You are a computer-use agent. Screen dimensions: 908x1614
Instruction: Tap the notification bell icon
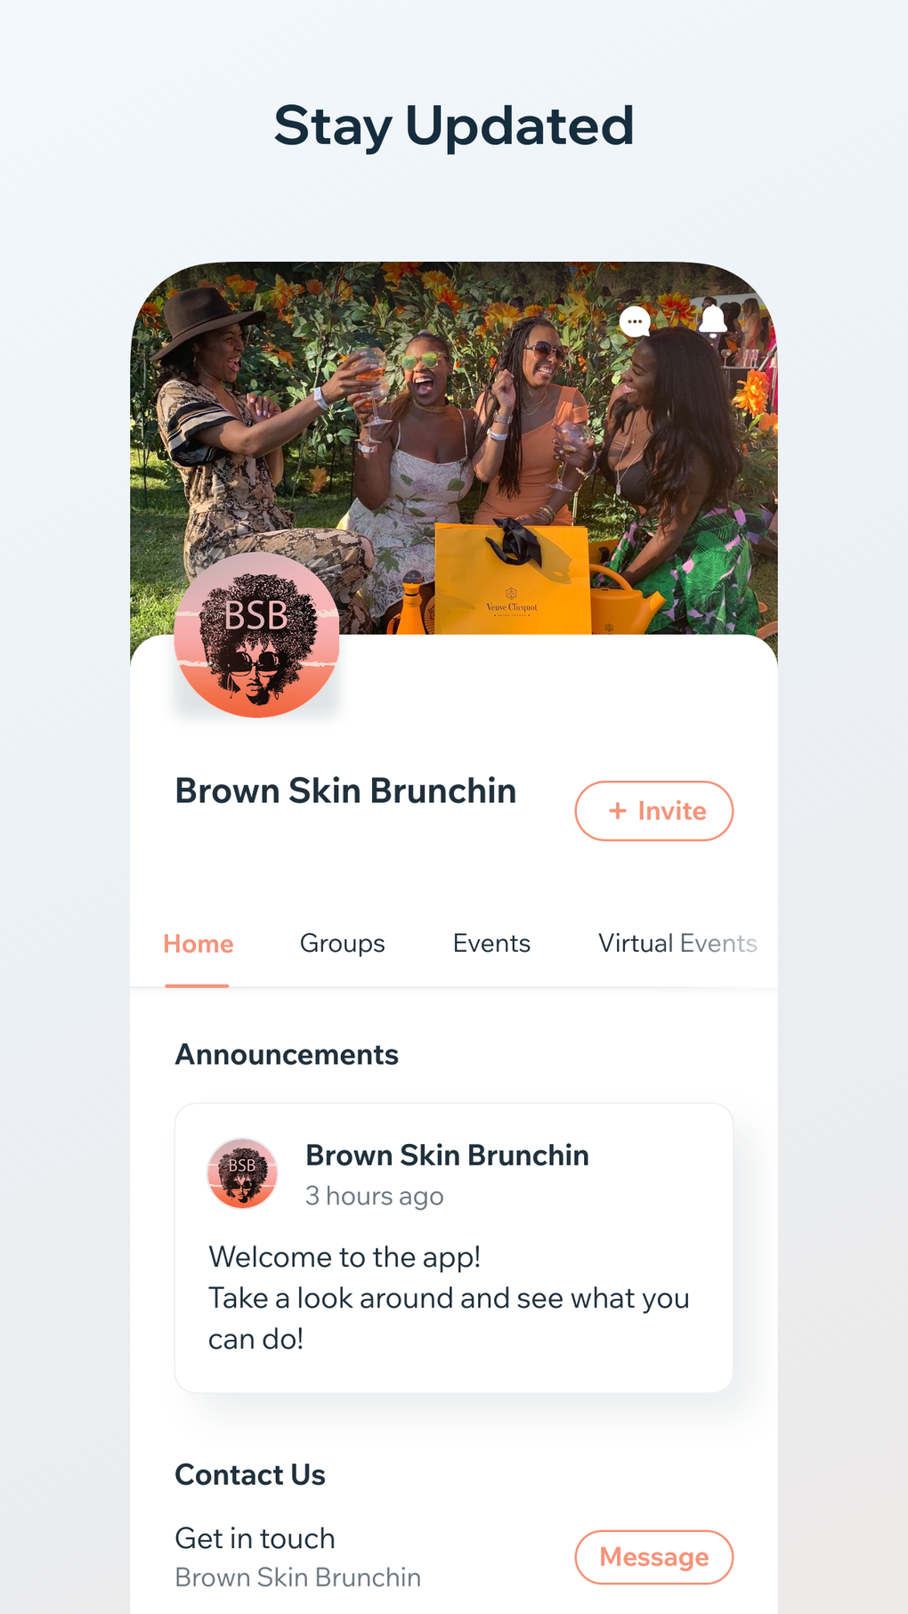[713, 320]
